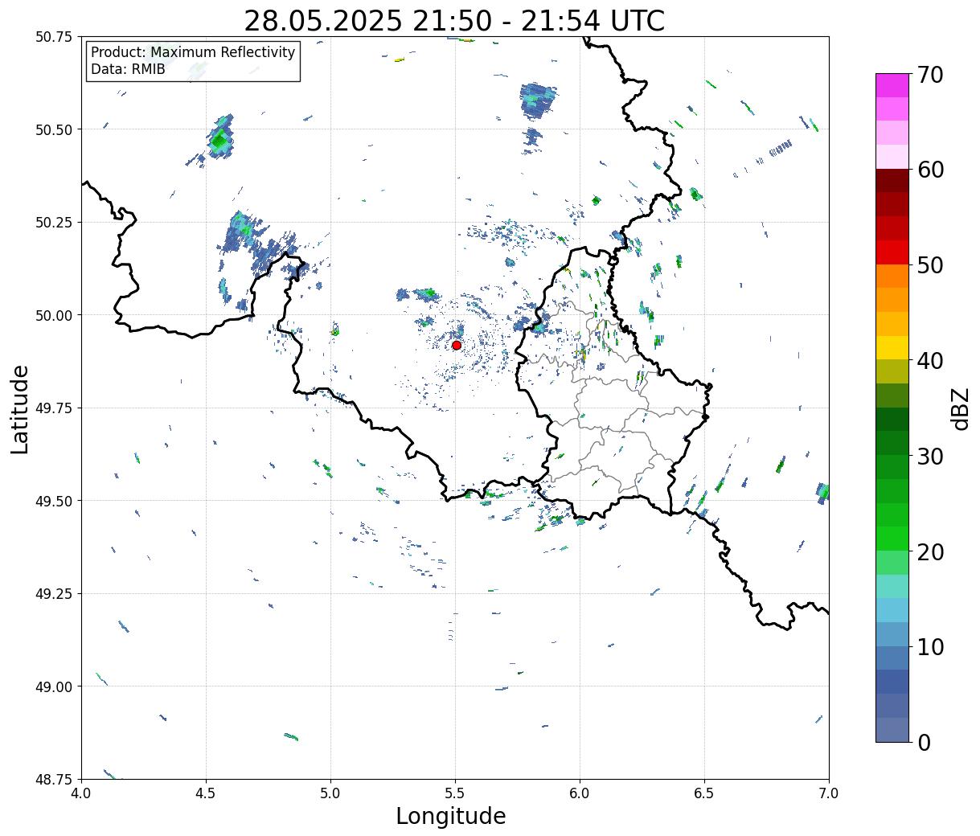Click the colorbar tick label '30'
Screen dimensions: 980x836
(929, 457)
